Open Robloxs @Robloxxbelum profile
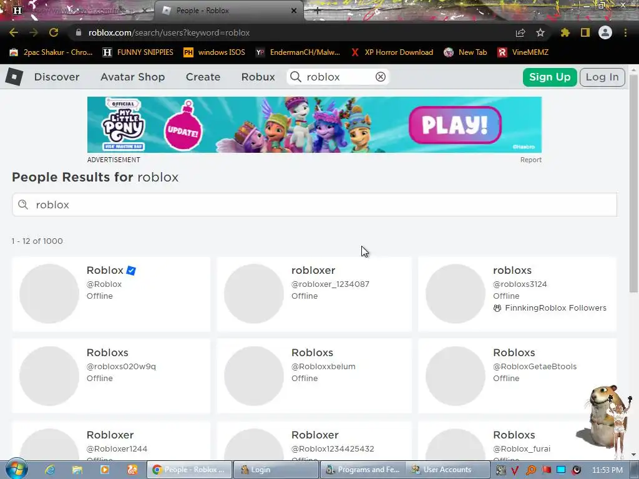 pos(315,376)
